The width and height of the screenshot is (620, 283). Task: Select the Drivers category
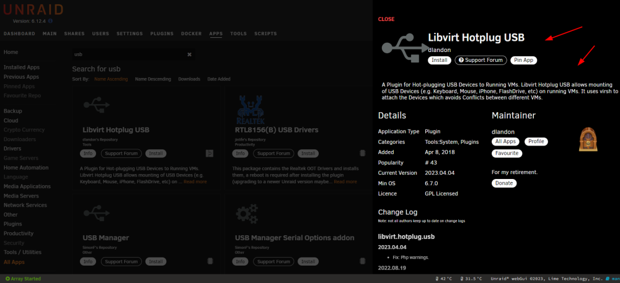click(x=12, y=149)
